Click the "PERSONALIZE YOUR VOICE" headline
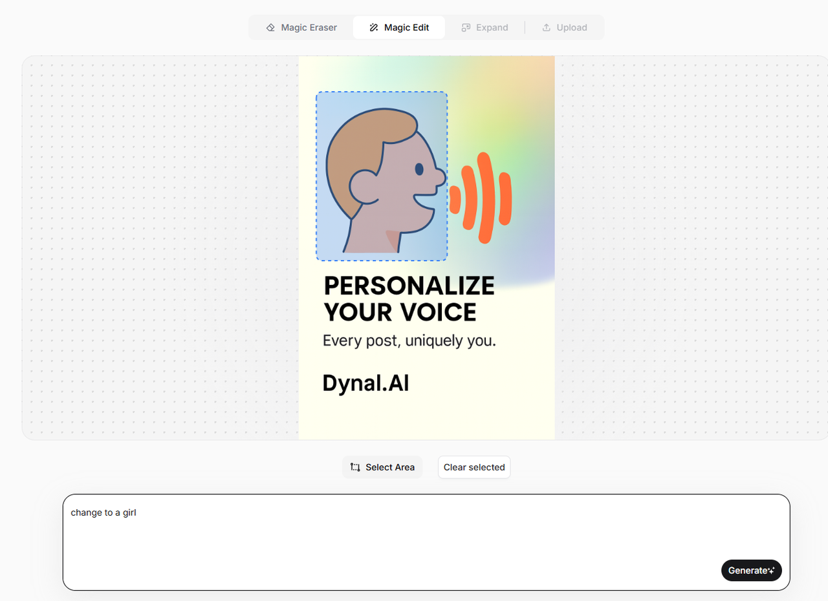 point(409,299)
